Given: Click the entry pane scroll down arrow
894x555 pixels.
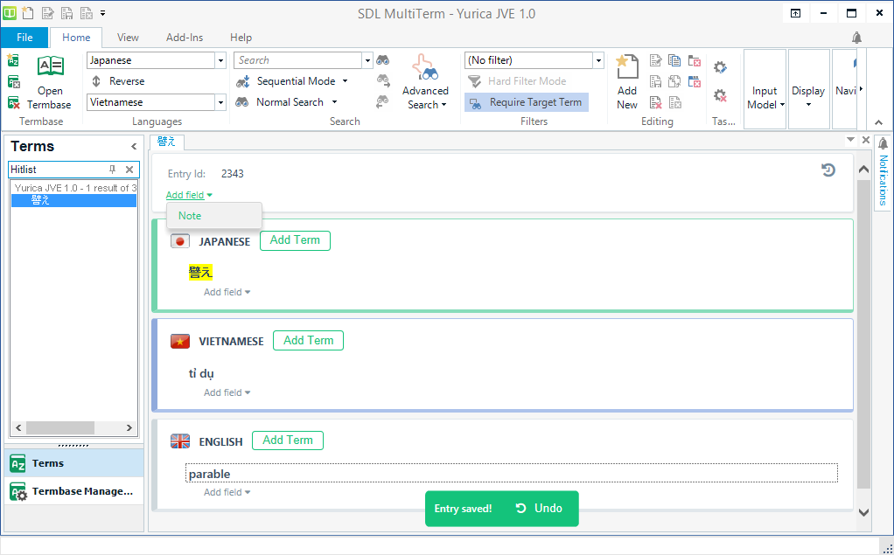Looking at the screenshot, I should pyautogui.click(x=863, y=512).
